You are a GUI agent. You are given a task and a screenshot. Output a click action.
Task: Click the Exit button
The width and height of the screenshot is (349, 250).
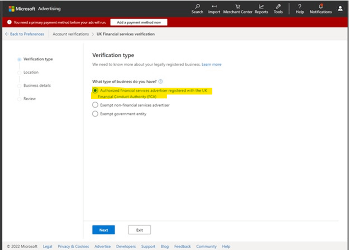[x=139, y=230]
